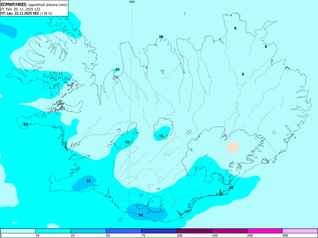This screenshot has width=318, height=238.
Task: Click the legend label 75
Action: click(x=143, y=235)
